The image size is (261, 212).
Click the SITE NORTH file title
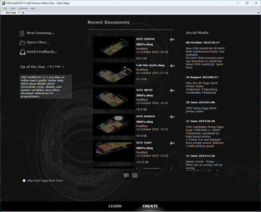(x=145, y=116)
